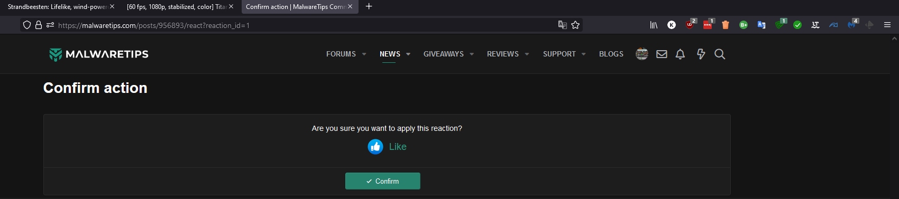Click the site security padlock icon

tap(39, 25)
